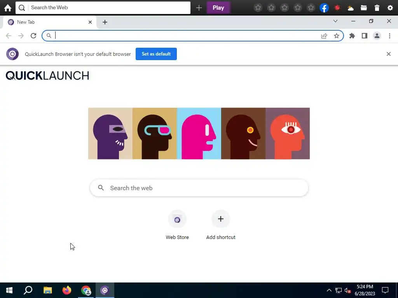Open the weather cloud icon
The image size is (398, 298).
tap(351, 8)
